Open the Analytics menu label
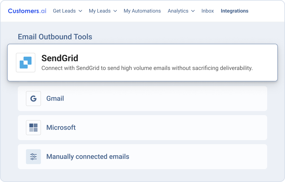The height and width of the screenshot is (182, 285). coord(178,11)
